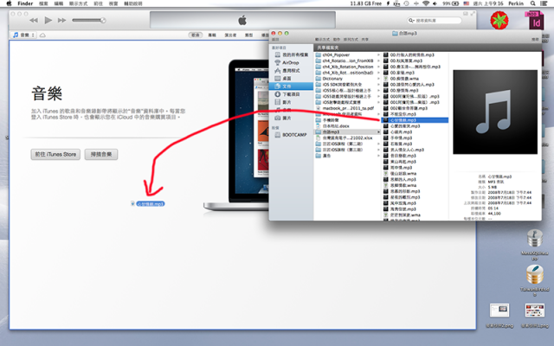The width and height of the screenshot is (554, 346).
Task: Click the 前往 iTunes Store button
Action: point(55,154)
